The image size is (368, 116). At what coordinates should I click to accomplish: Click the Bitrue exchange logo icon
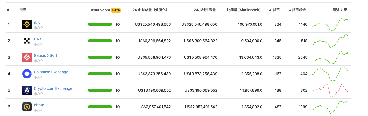coord(27,107)
